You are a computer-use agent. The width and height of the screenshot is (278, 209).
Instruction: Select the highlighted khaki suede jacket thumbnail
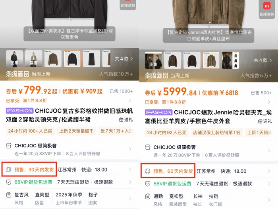point(211,61)
